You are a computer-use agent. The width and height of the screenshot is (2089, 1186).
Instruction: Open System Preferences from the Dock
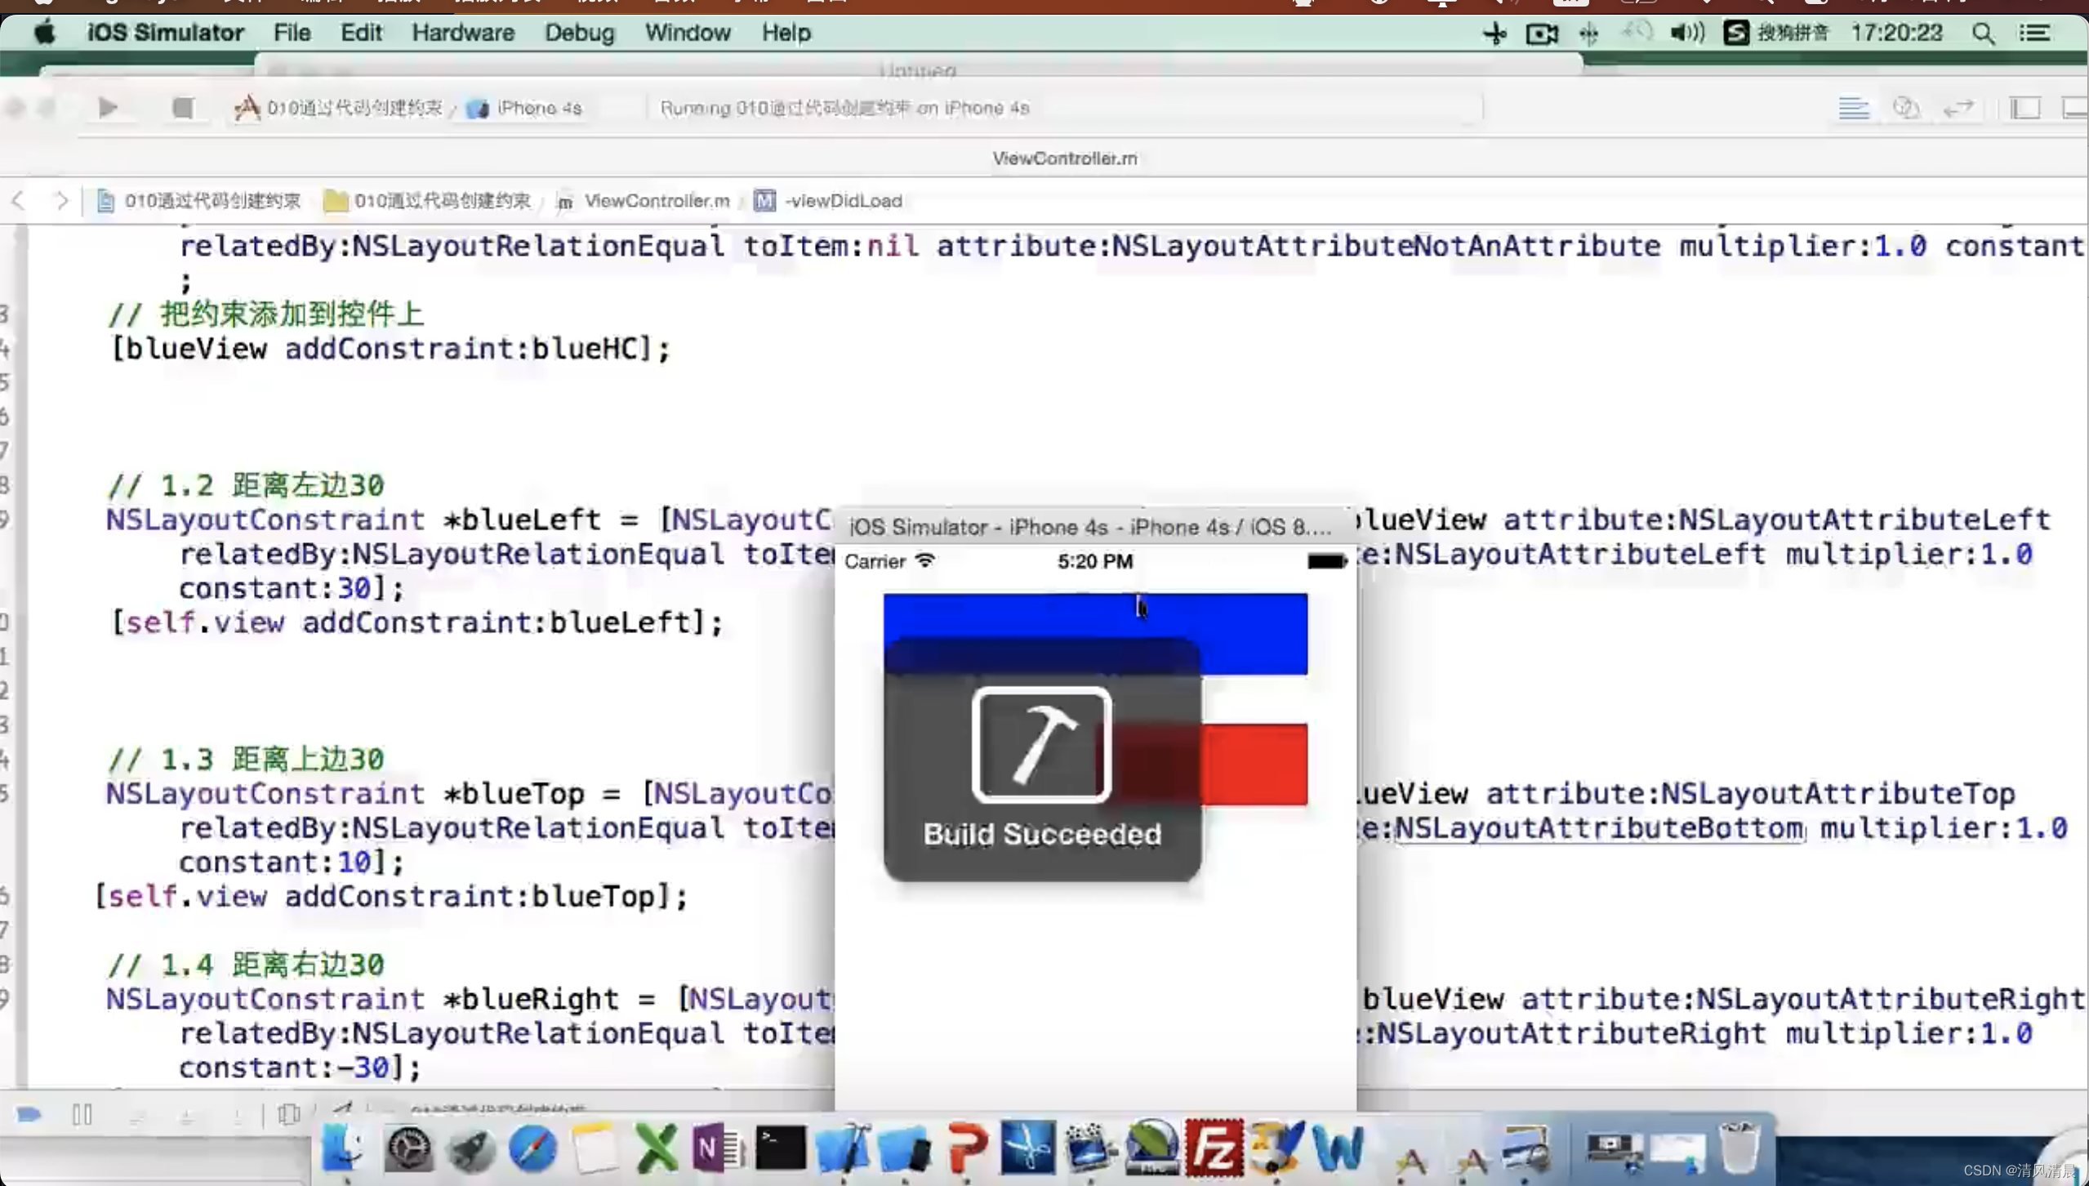[x=408, y=1149]
